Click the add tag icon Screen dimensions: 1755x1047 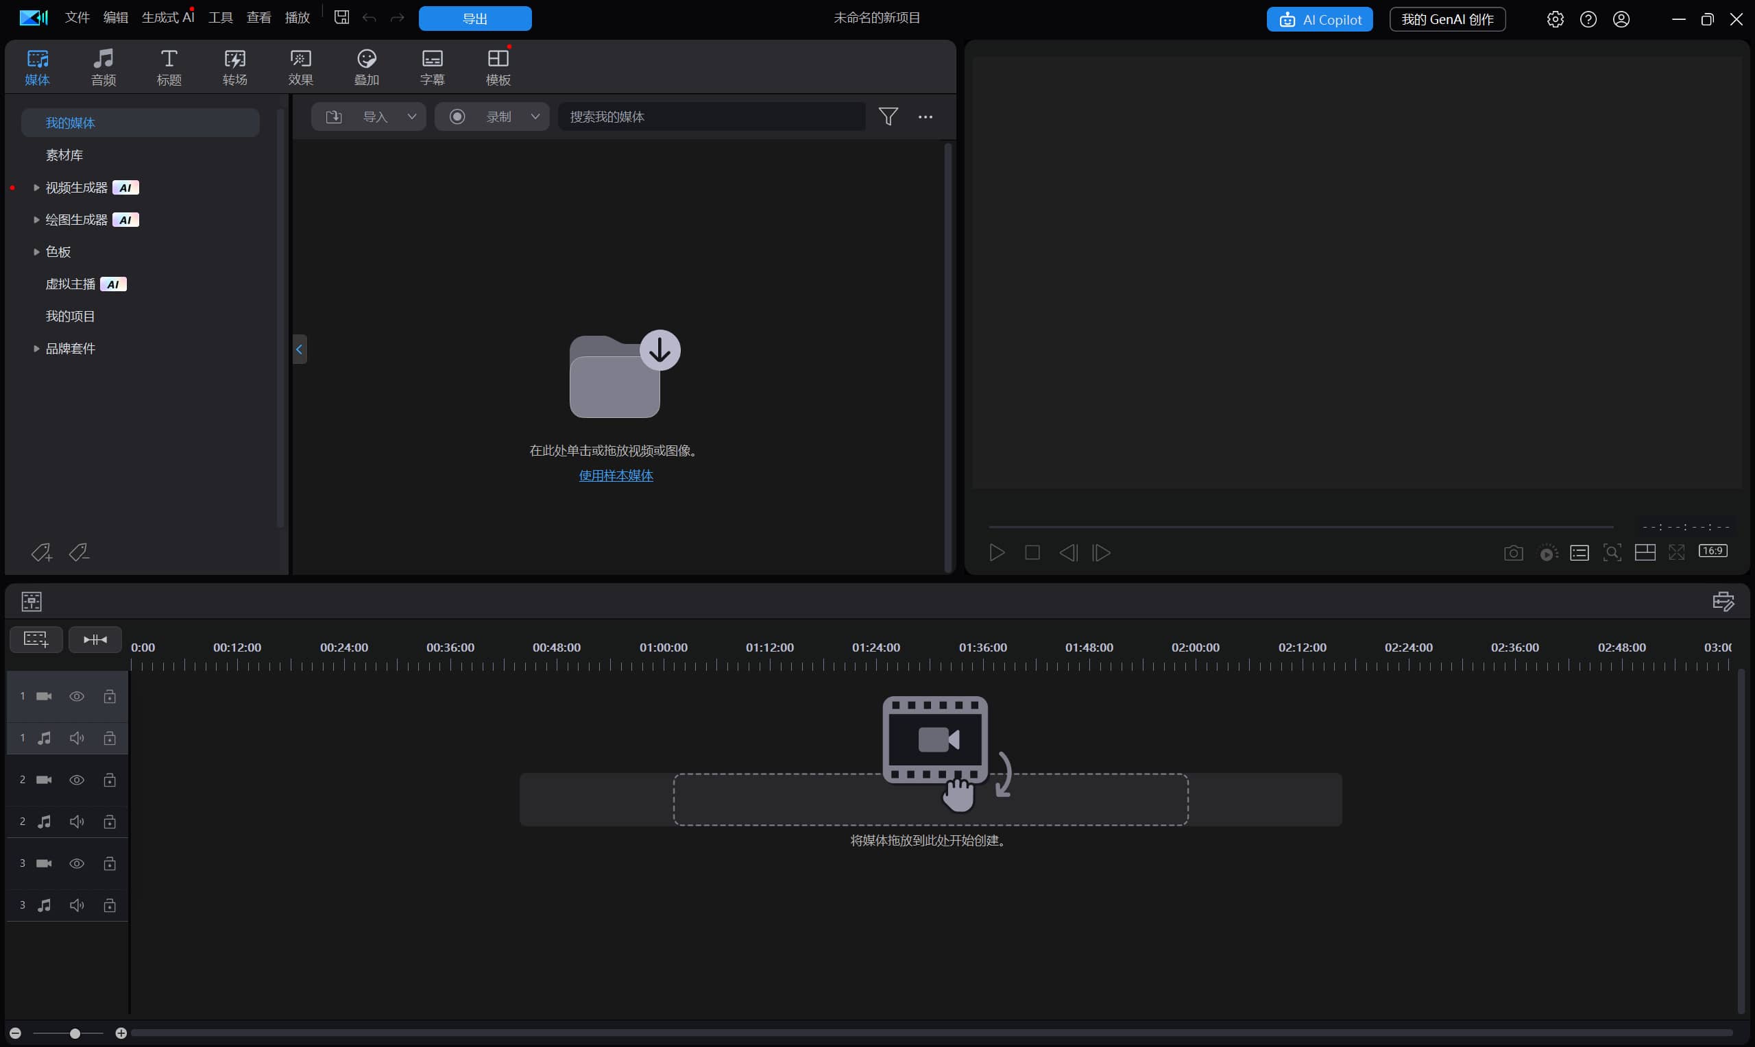point(41,553)
